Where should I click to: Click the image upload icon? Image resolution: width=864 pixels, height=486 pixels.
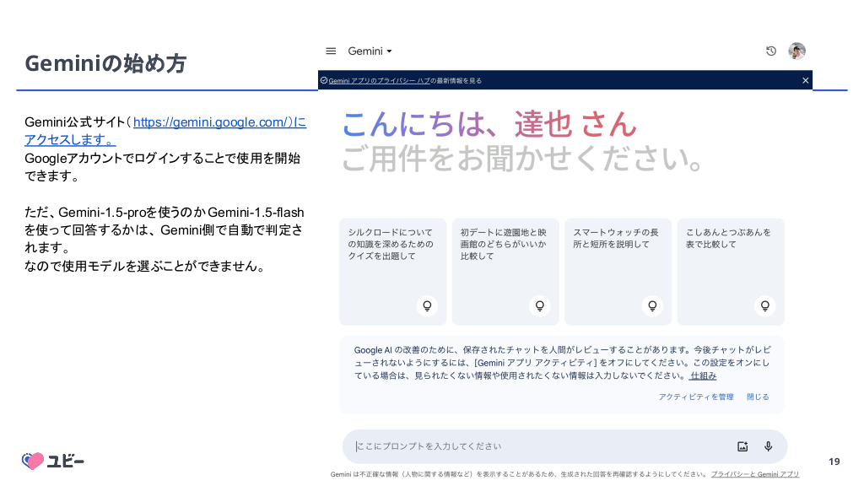coord(742,446)
